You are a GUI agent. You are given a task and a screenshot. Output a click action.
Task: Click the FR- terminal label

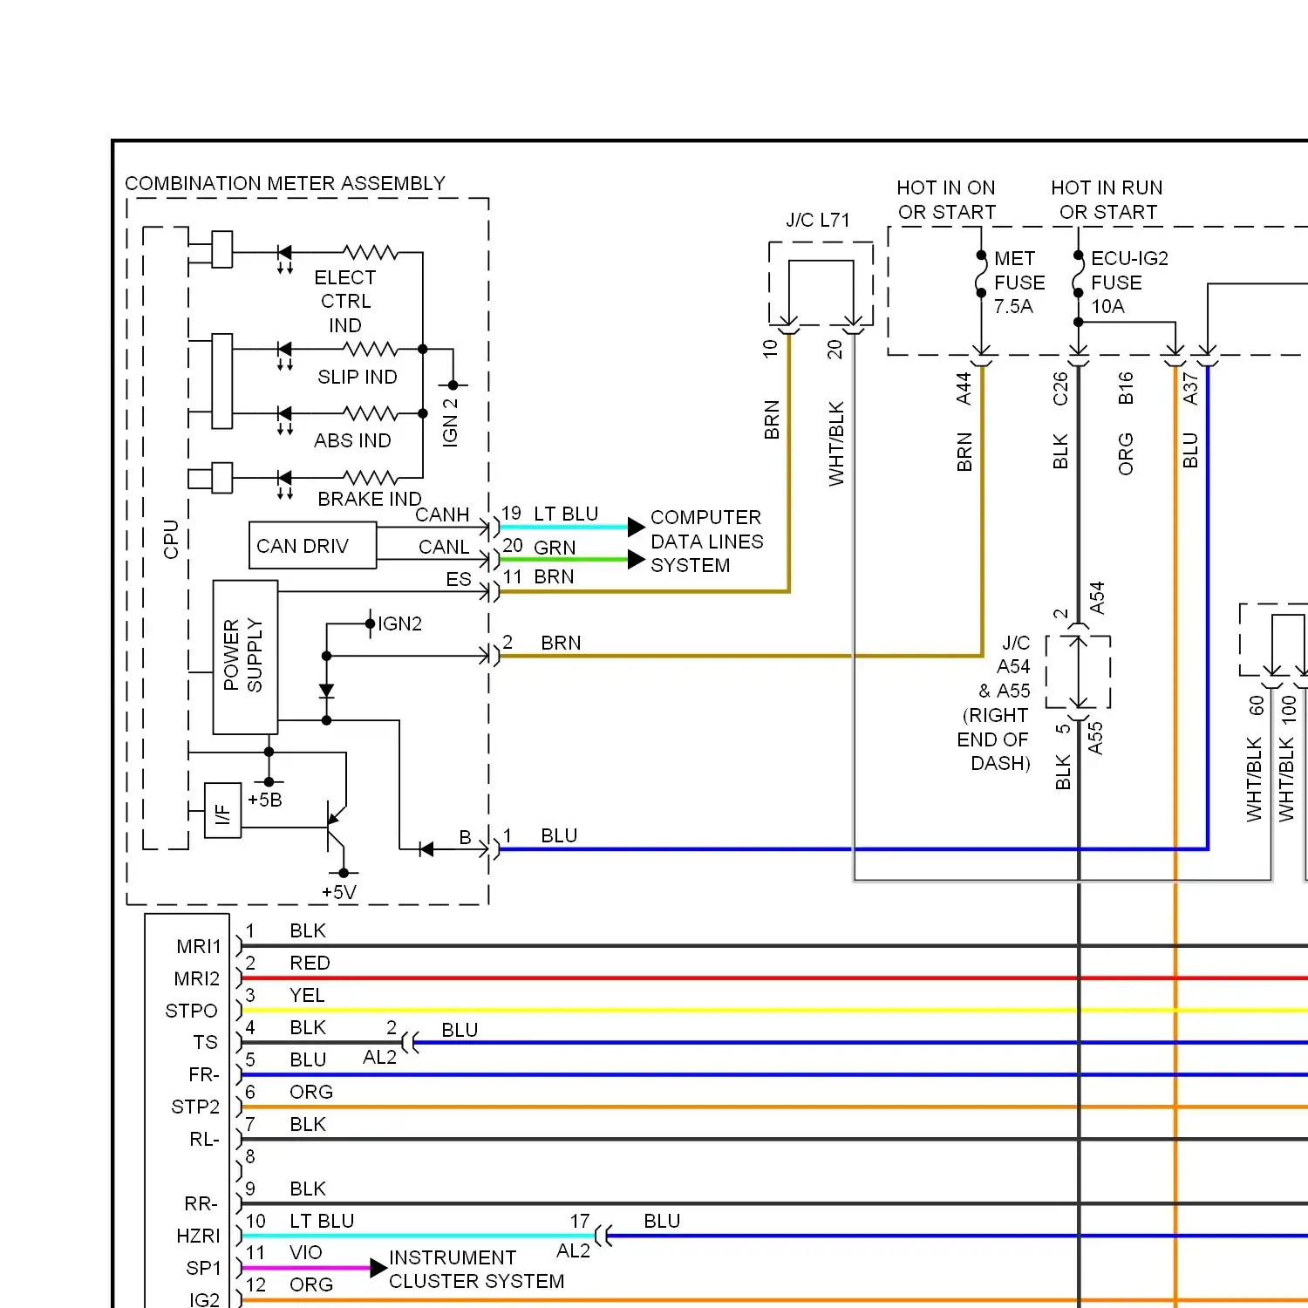click(x=204, y=1074)
